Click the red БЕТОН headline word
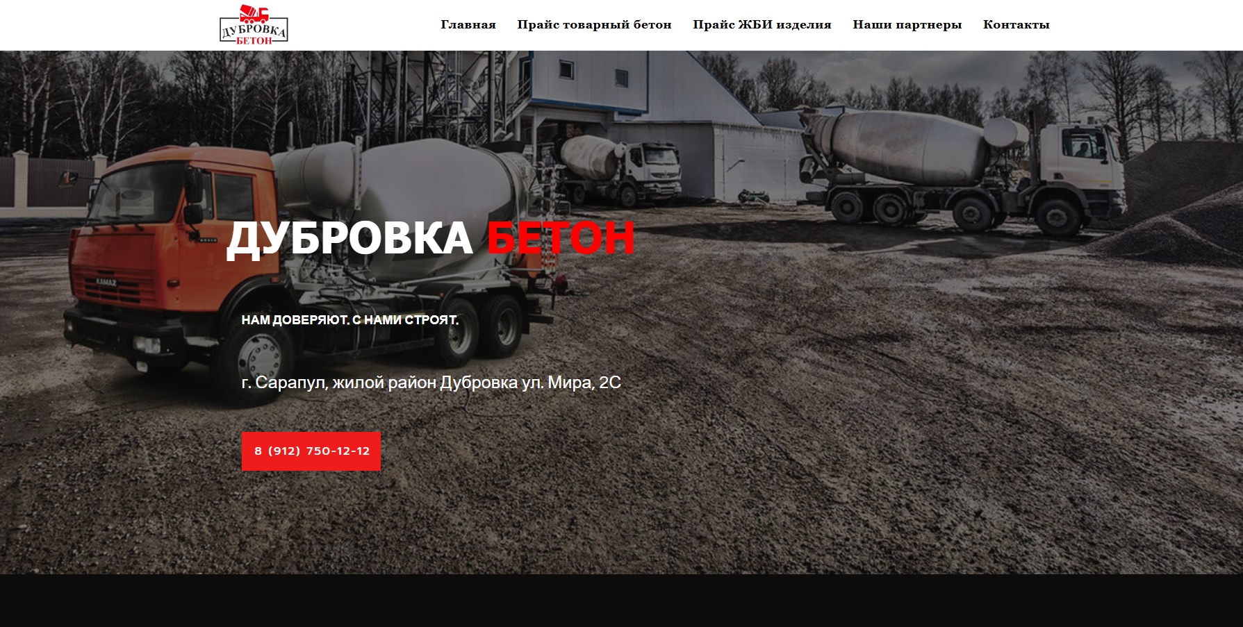Image resolution: width=1243 pixels, height=627 pixels. point(561,238)
